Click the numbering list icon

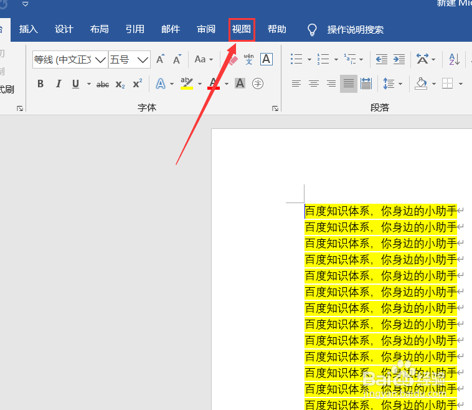(323, 59)
